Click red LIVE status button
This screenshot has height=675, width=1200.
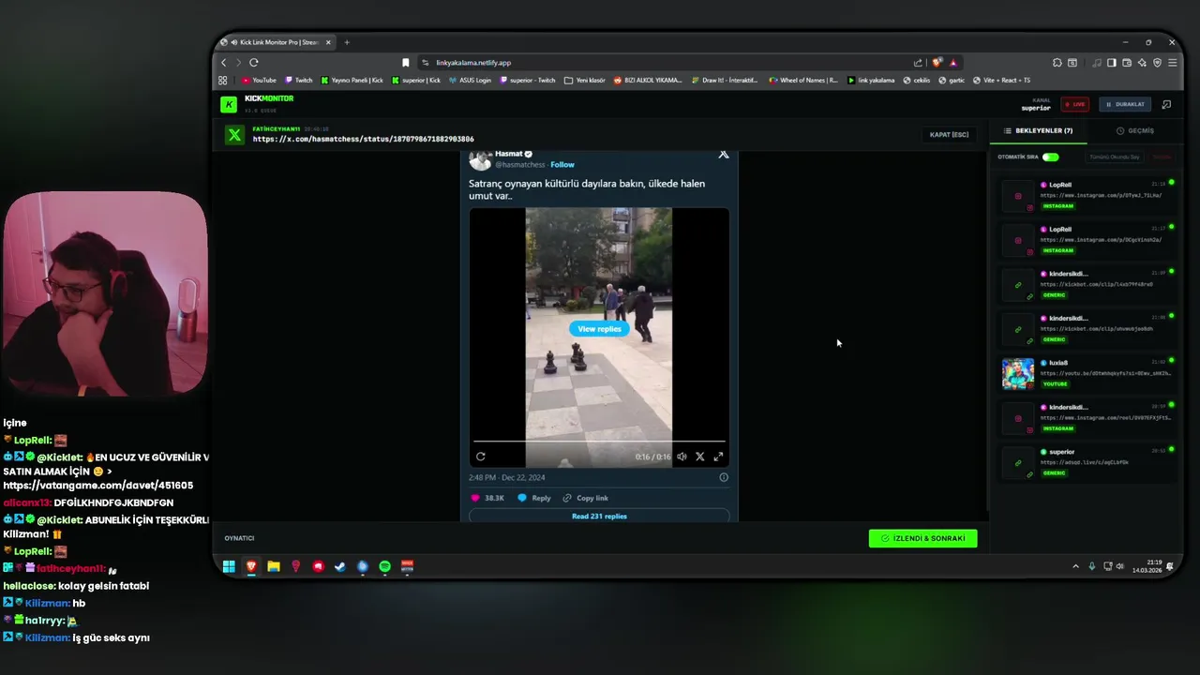[x=1074, y=104]
